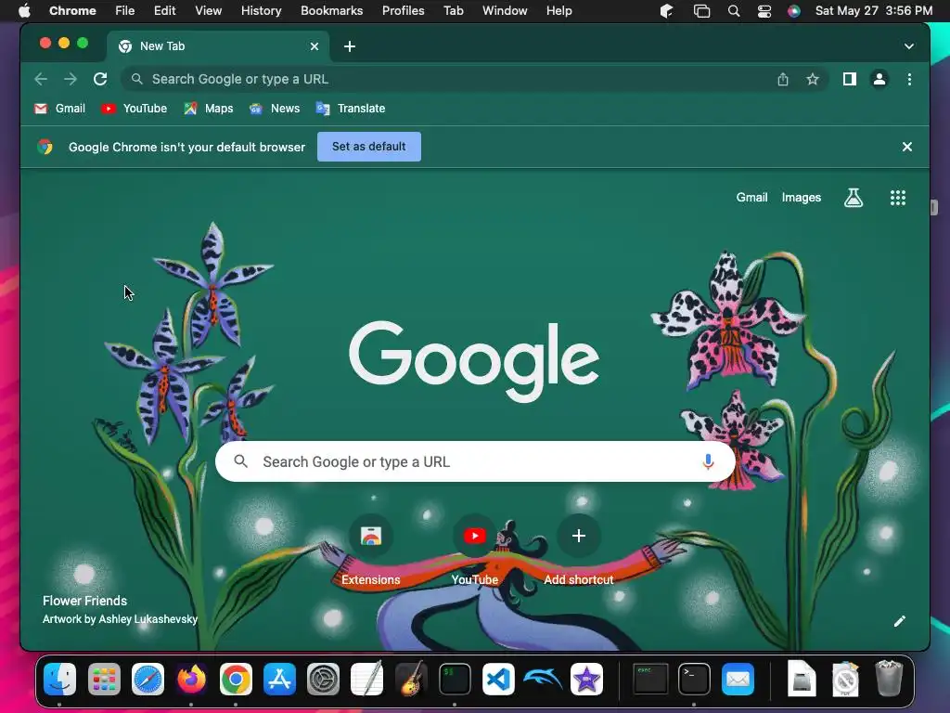Open the View menu
Image resolution: width=950 pixels, height=713 pixels.
pos(208,11)
